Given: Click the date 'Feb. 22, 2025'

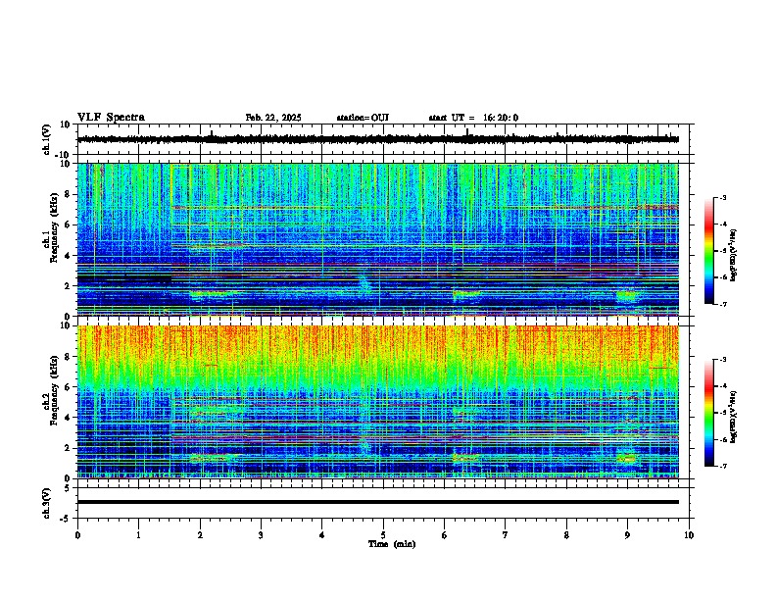Looking at the screenshot, I should click(273, 118).
